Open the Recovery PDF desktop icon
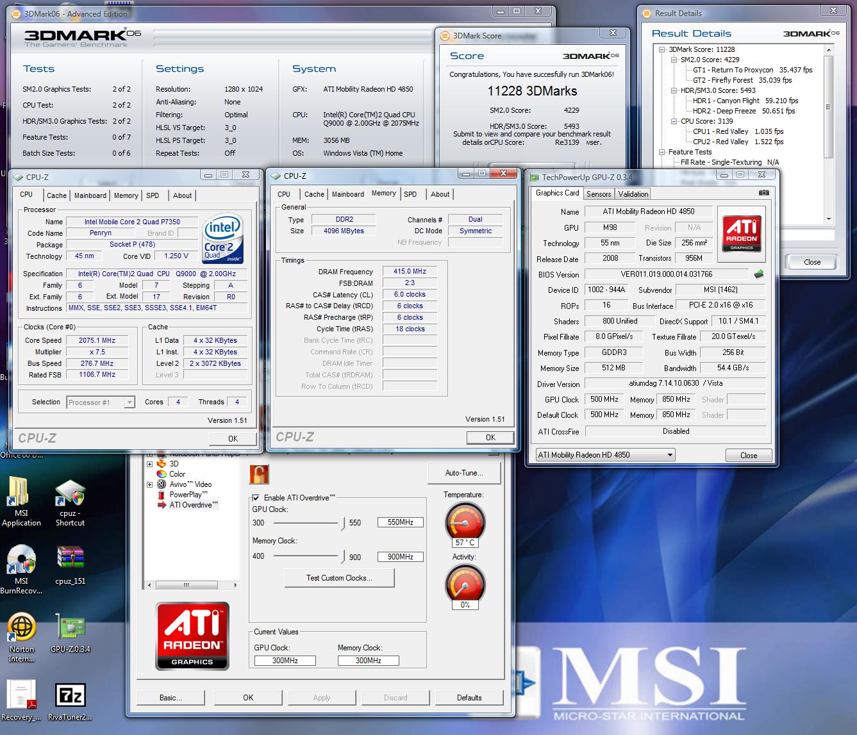 click(21, 700)
